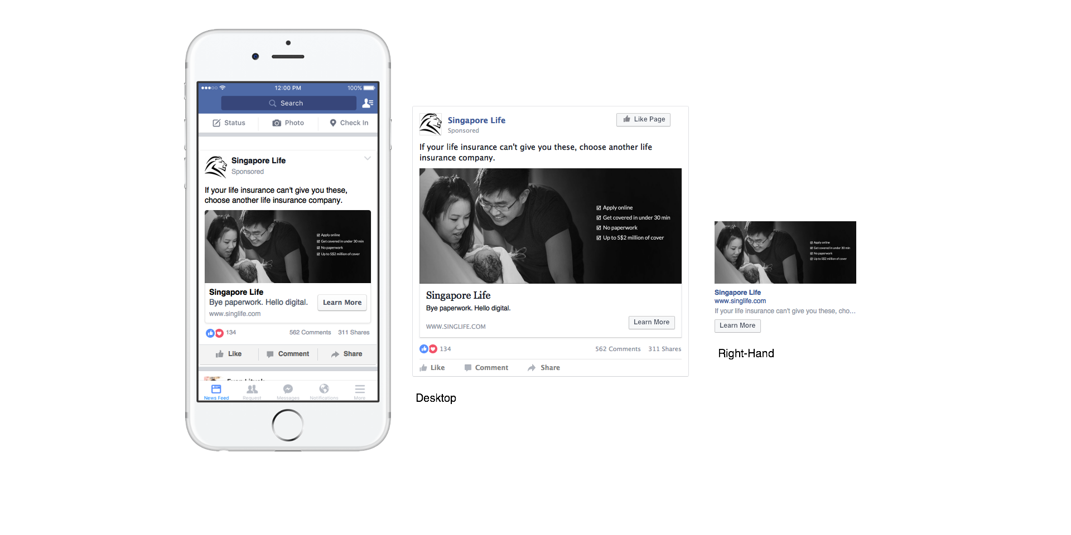
Task: Click the truncated description in the Right-Hand ad
Action: click(785, 311)
